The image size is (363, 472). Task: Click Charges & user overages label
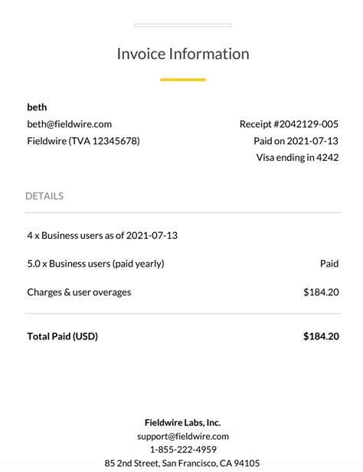(x=79, y=292)
